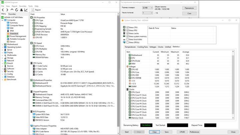The height and width of the screenshot is (135, 240).
Task: Click the Back navigation arrow in toolbar
Action: [3, 10]
